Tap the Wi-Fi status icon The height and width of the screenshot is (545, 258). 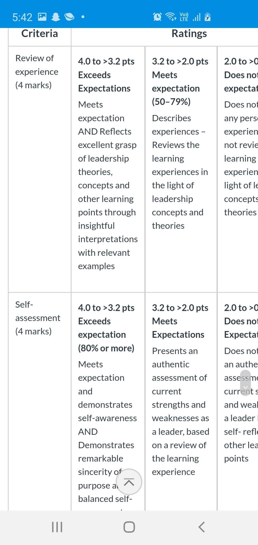tap(171, 17)
